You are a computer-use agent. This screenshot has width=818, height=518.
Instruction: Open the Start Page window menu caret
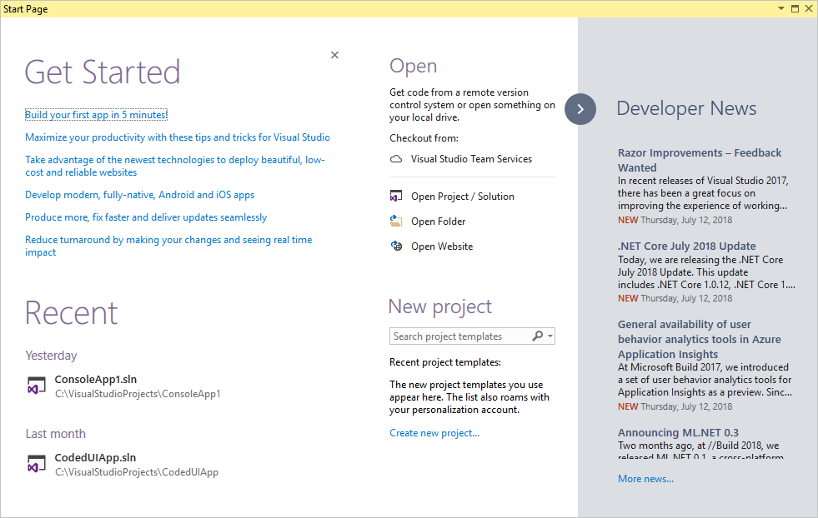780,7
